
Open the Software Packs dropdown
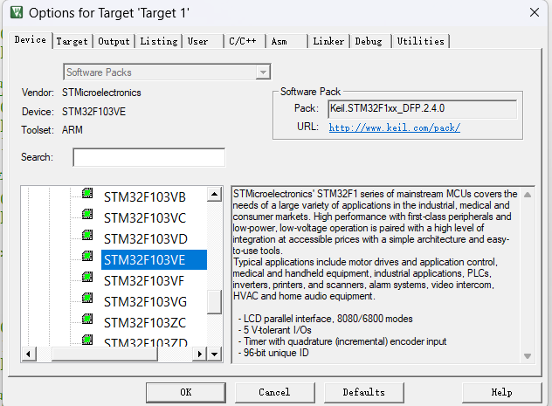tap(263, 72)
